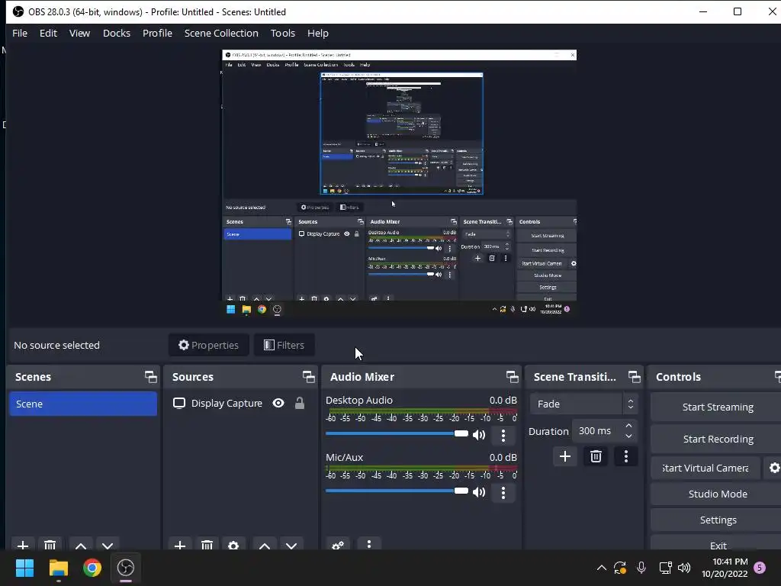Click microphone icon in system tray
Image resolution: width=781 pixels, height=586 pixels.
(641, 568)
